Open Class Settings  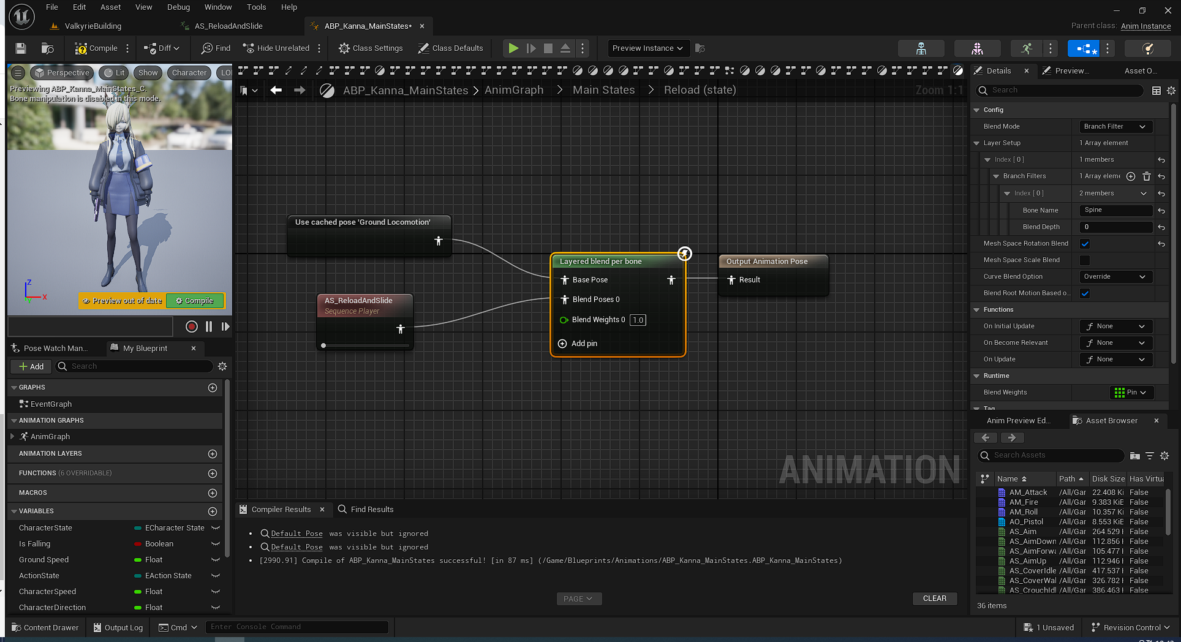click(371, 48)
